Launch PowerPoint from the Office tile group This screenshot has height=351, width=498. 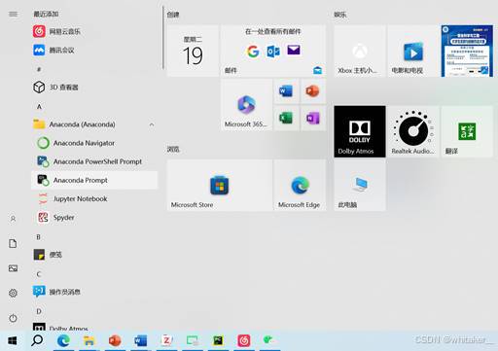pos(313,91)
